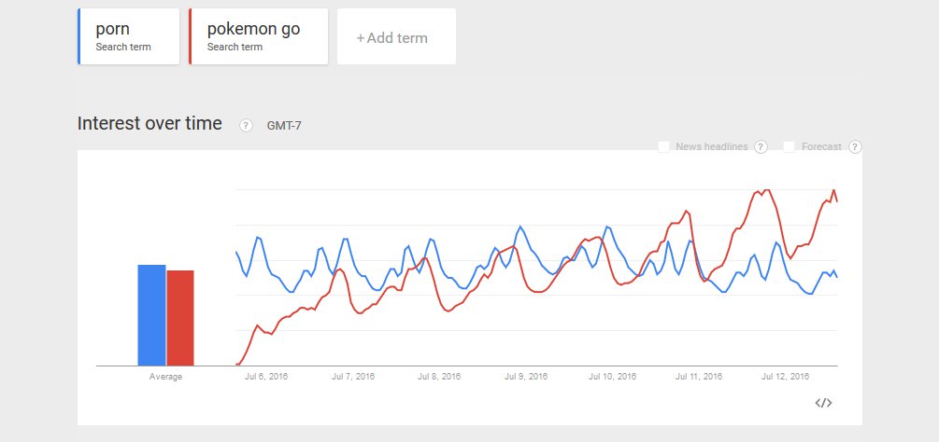Open help icon beside Interest over time
This screenshot has height=442, width=939.
pos(246,126)
